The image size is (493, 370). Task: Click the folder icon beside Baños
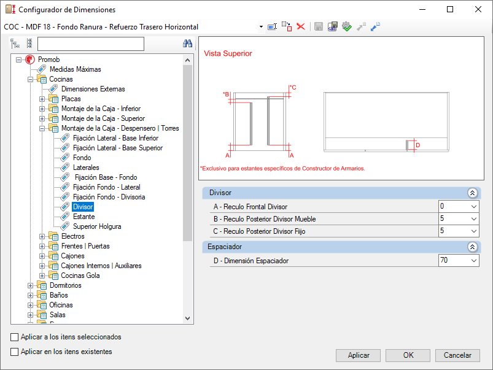42,295
